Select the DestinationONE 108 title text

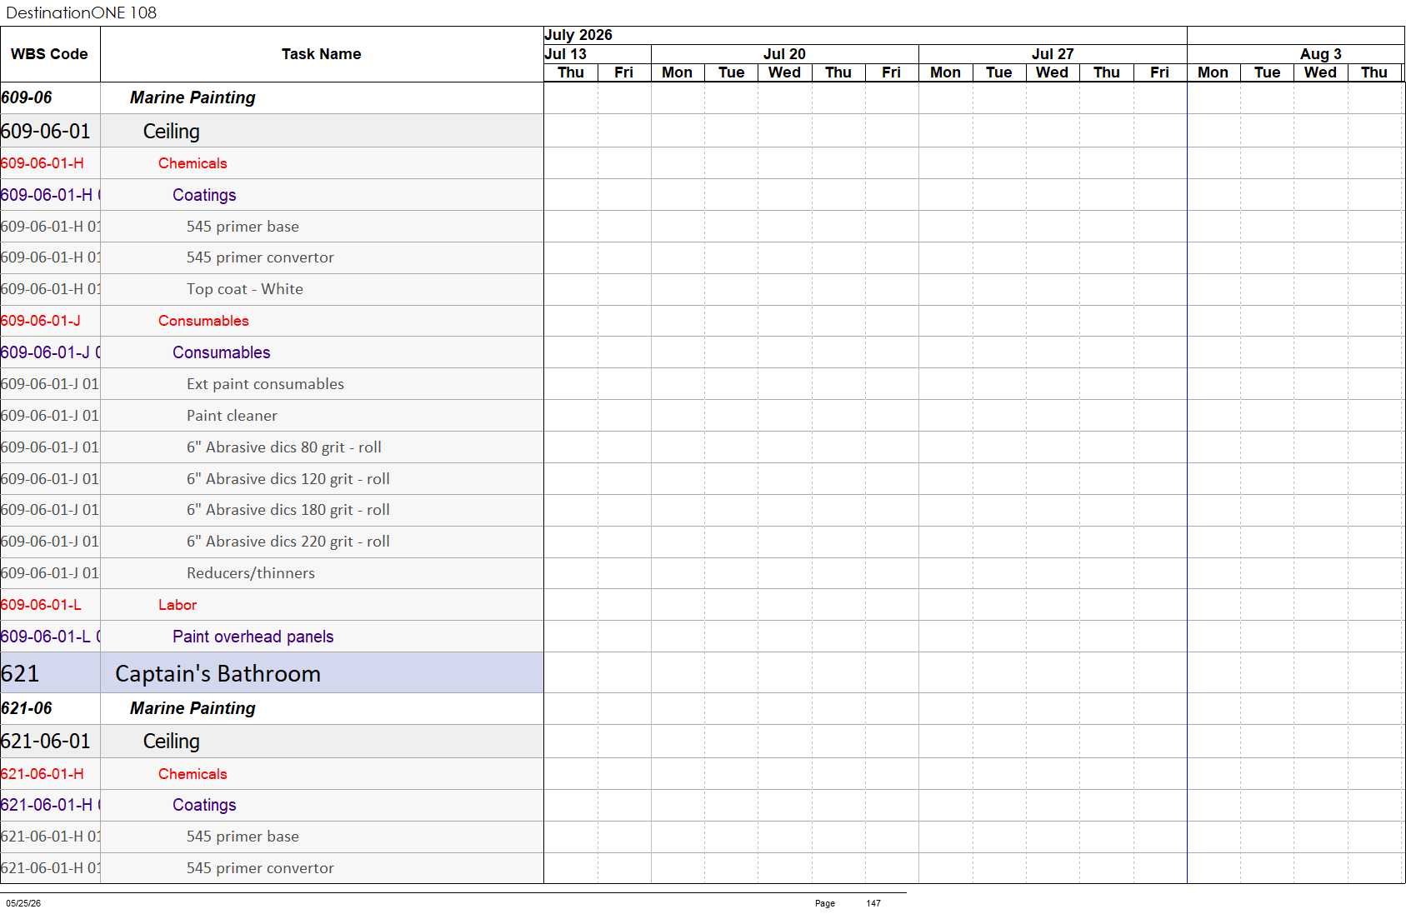point(81,12)
